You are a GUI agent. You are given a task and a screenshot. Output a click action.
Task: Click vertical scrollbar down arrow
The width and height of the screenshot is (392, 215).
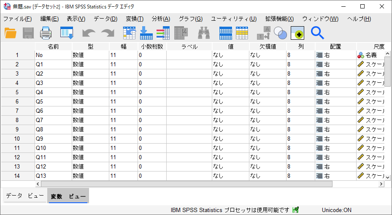[x=387, y=177]
